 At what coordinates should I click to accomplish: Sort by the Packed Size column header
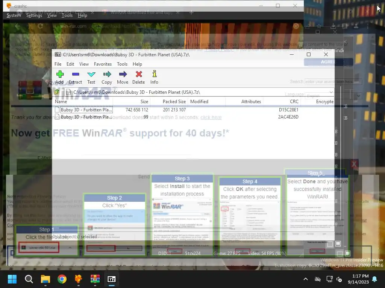(169, 101)
